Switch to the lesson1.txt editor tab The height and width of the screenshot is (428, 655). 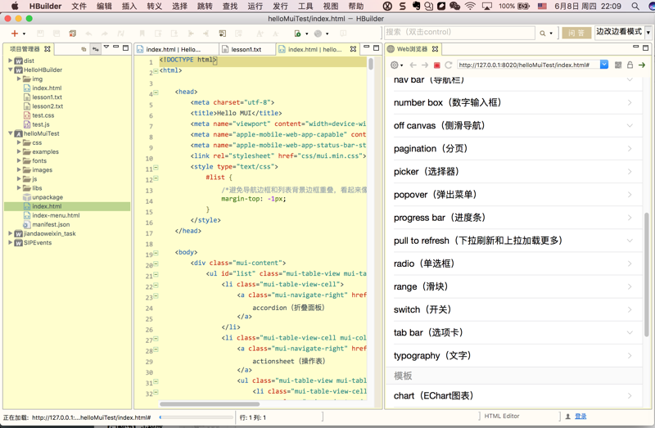tap(245, 49)
